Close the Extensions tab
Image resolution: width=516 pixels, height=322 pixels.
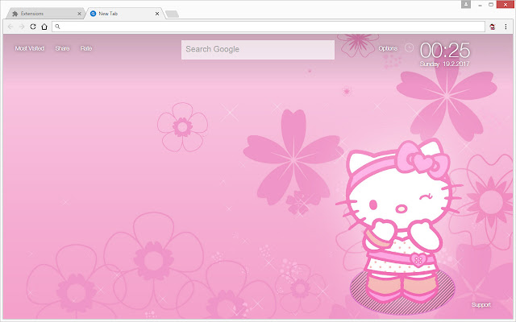(x=79, y=14)
